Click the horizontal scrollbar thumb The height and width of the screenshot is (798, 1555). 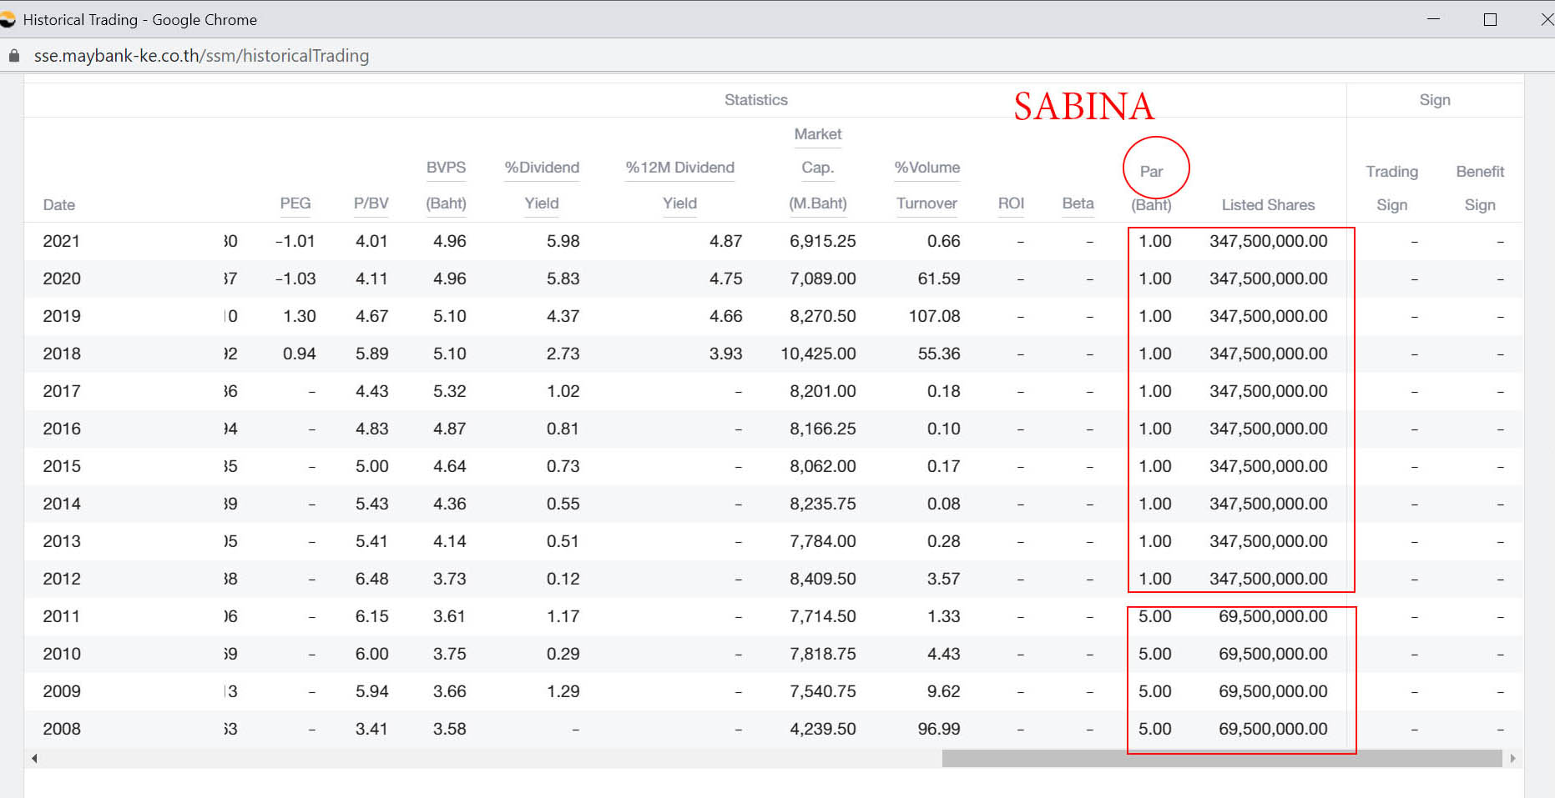click(x=1221, y=758)
